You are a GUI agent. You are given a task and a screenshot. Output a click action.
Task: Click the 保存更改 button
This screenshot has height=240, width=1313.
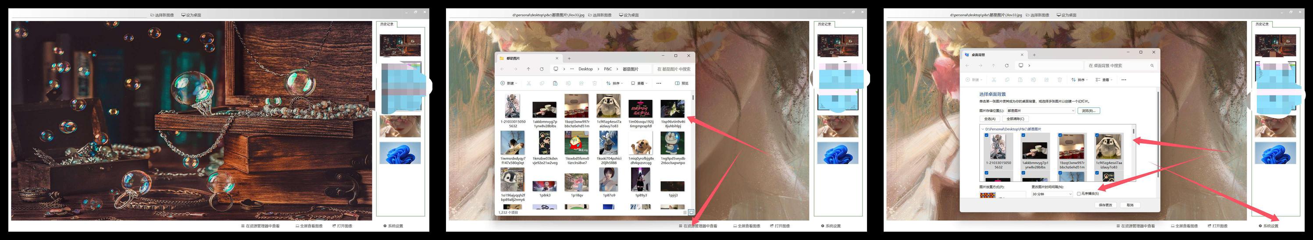[1106, 205]
